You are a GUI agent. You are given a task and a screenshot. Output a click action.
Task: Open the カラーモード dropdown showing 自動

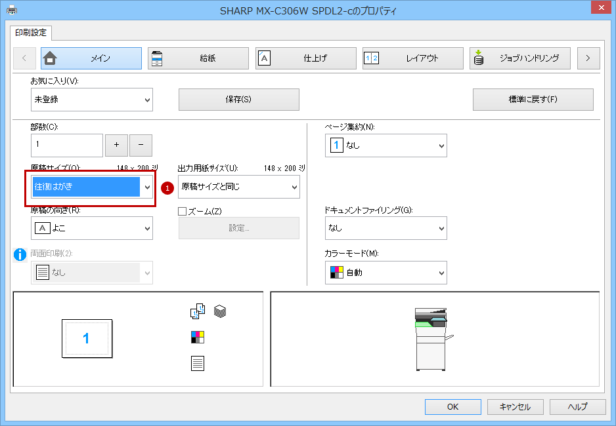(385, 273)
